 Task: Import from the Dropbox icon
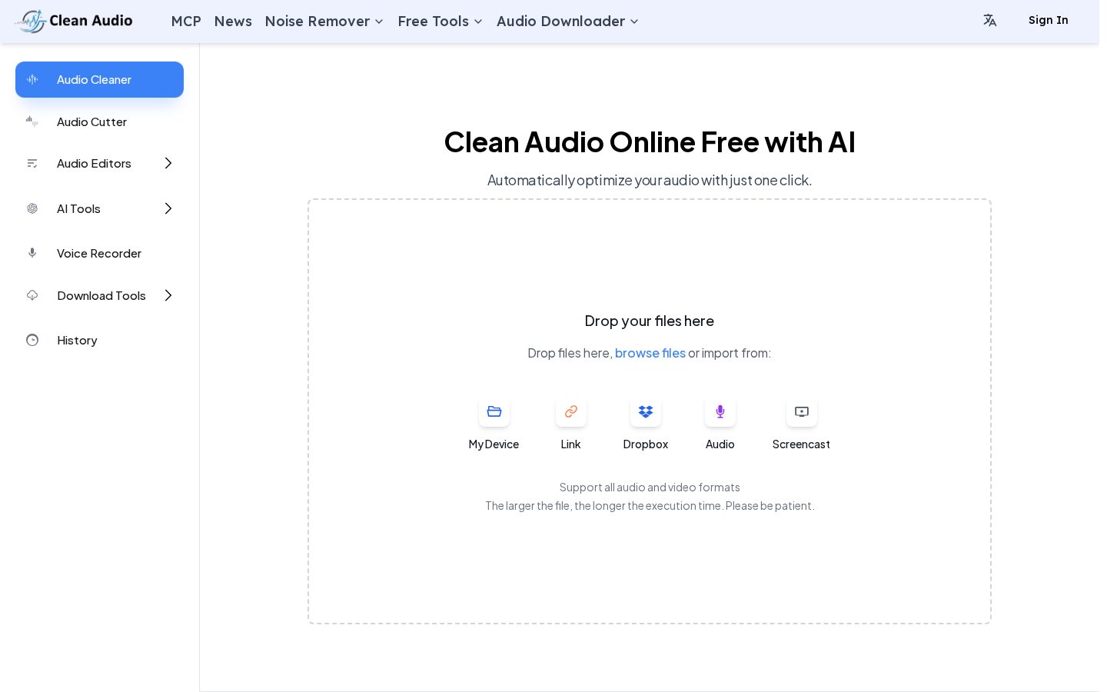646,411
